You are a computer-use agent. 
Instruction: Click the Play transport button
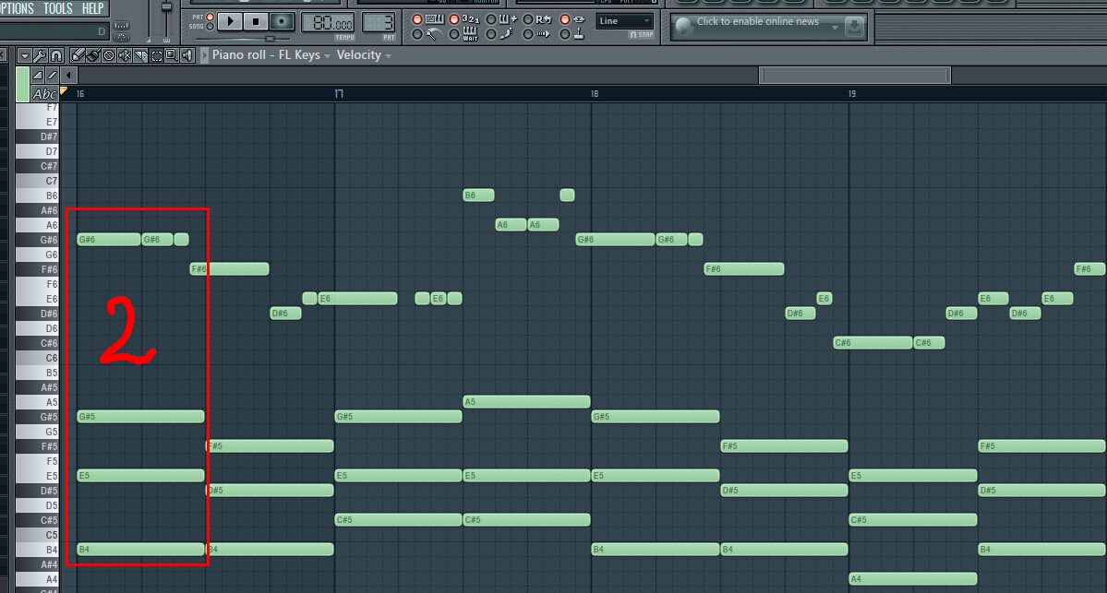tap(230, 22)
